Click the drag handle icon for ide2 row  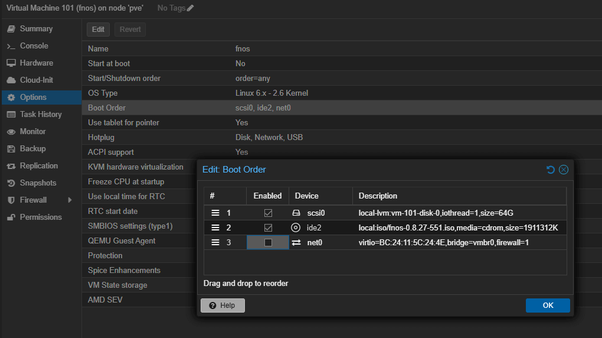pos(215,227)
